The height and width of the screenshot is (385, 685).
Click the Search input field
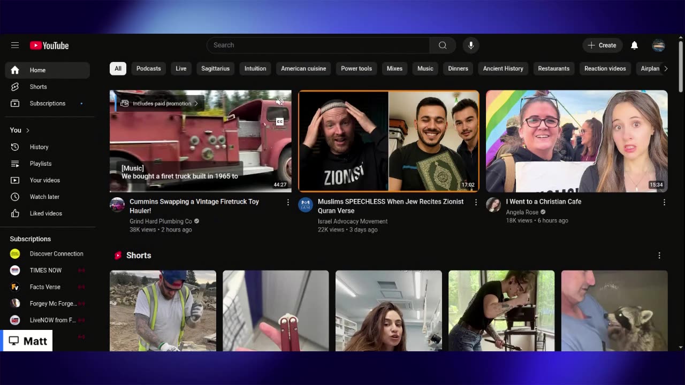pos(318,45)
